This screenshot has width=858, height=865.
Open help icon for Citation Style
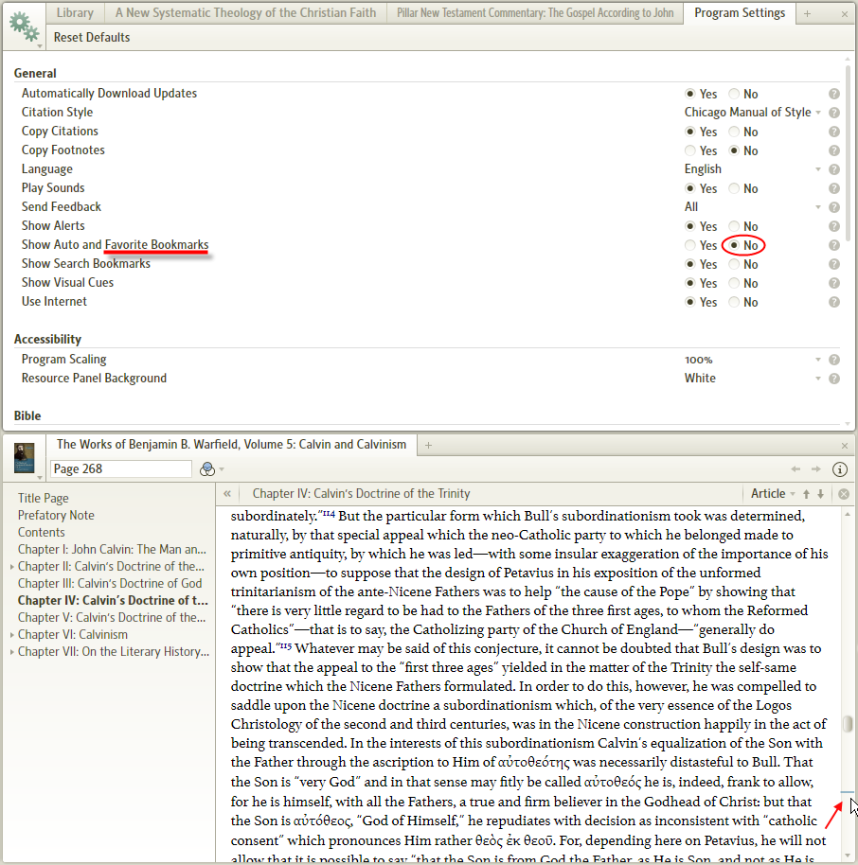click(x=834, y=113)
